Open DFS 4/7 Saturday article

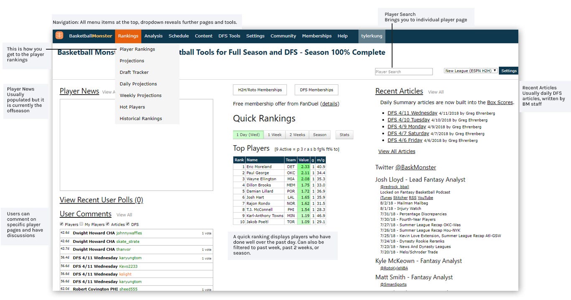pyautogui.click(x=408, y=134)
